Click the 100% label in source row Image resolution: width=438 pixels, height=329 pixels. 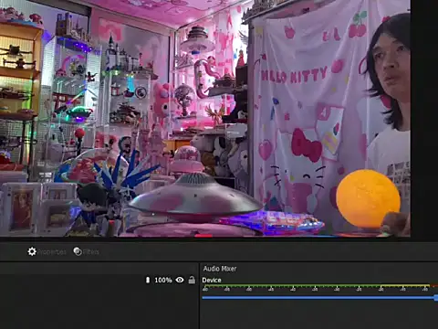163,280
